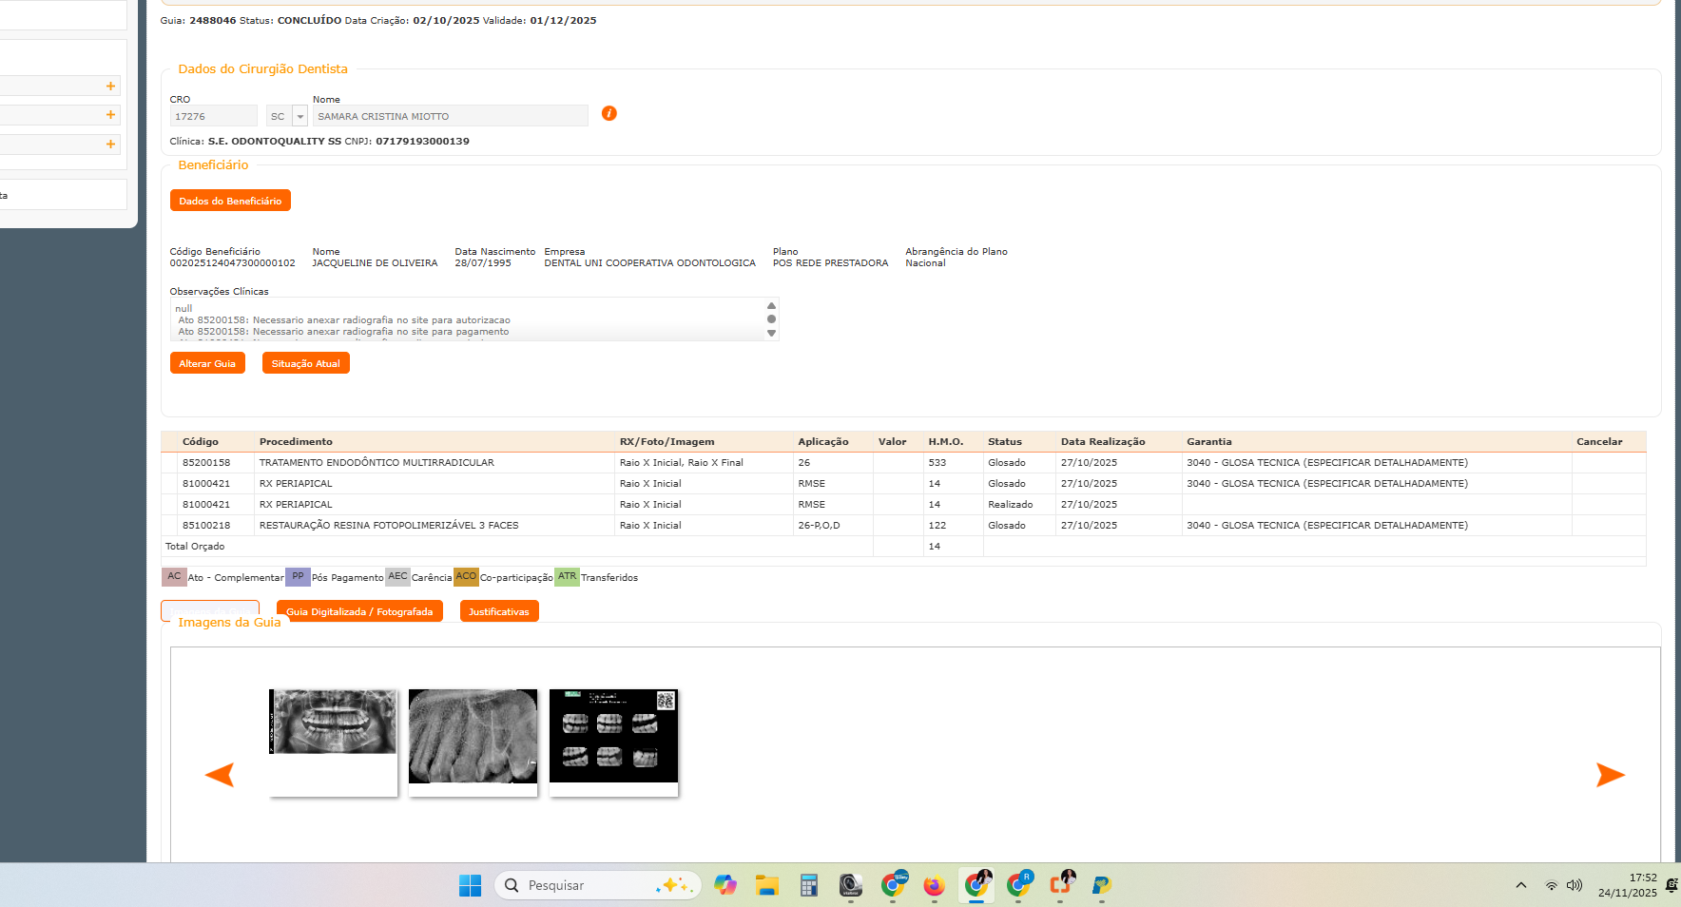Click the Windows Start button
The image size is (1681, 907).
[470, 886]
